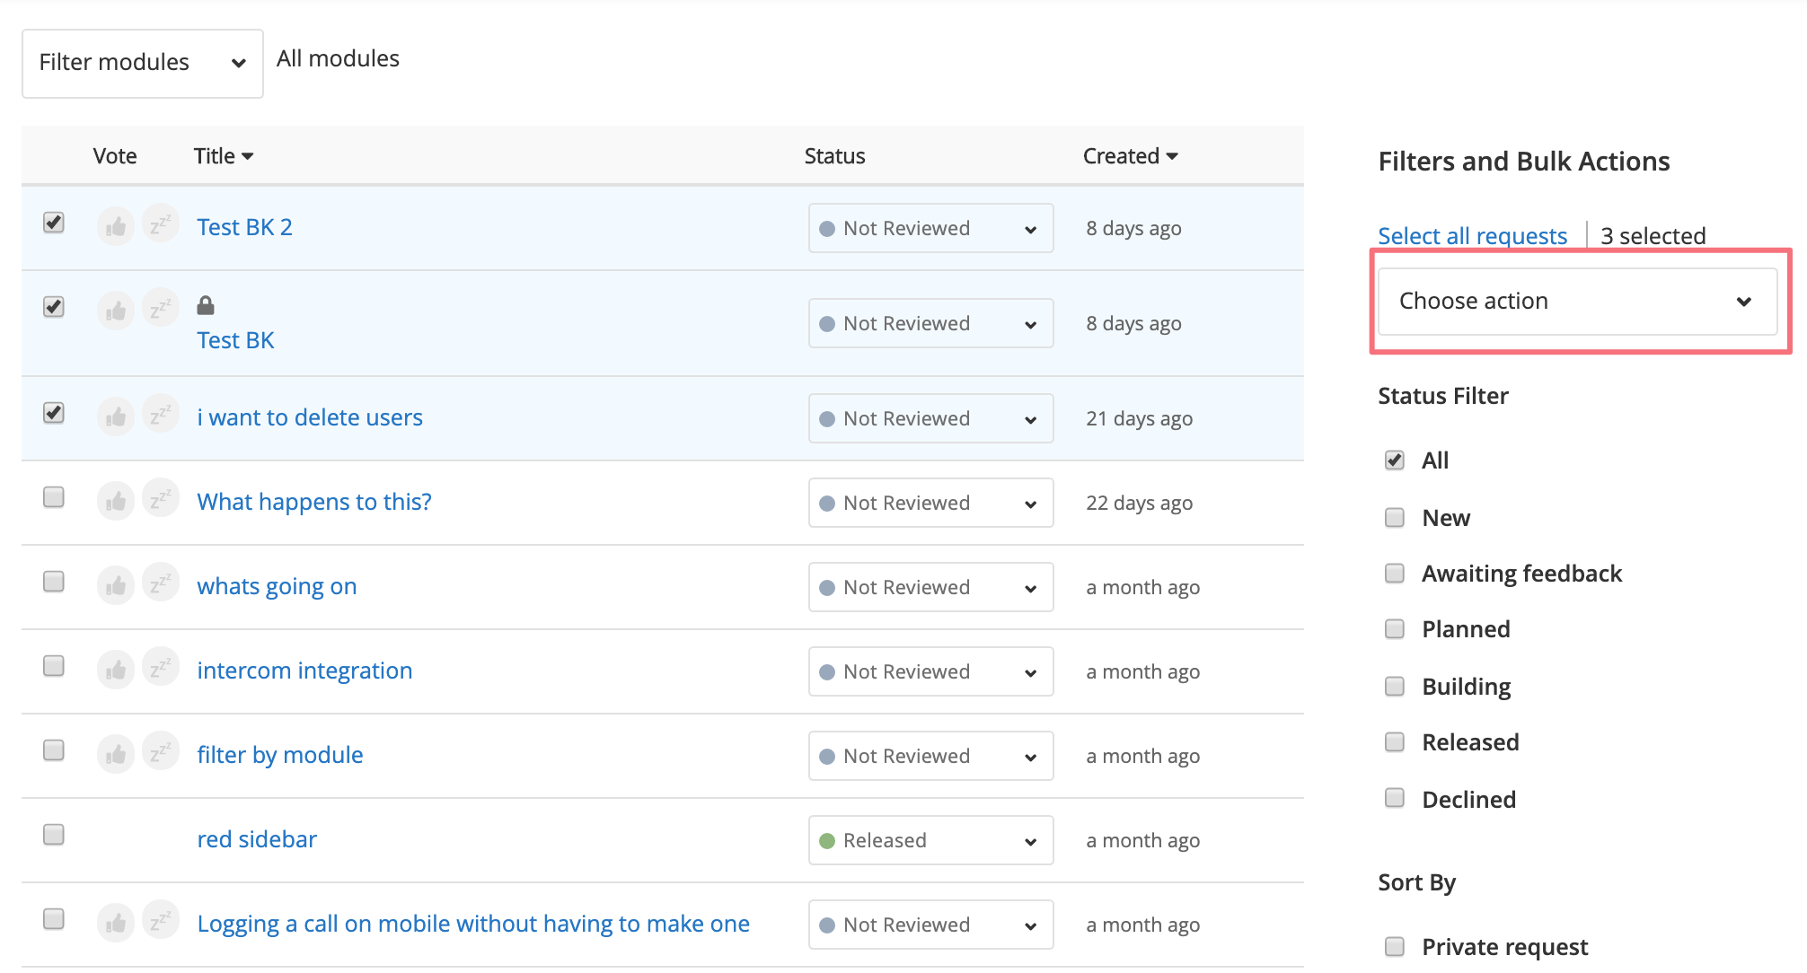The width and height of the screenshot is (1807, 973).
Task: Open status dropdown for 'red sidebar'
Action: coord(930,841)
